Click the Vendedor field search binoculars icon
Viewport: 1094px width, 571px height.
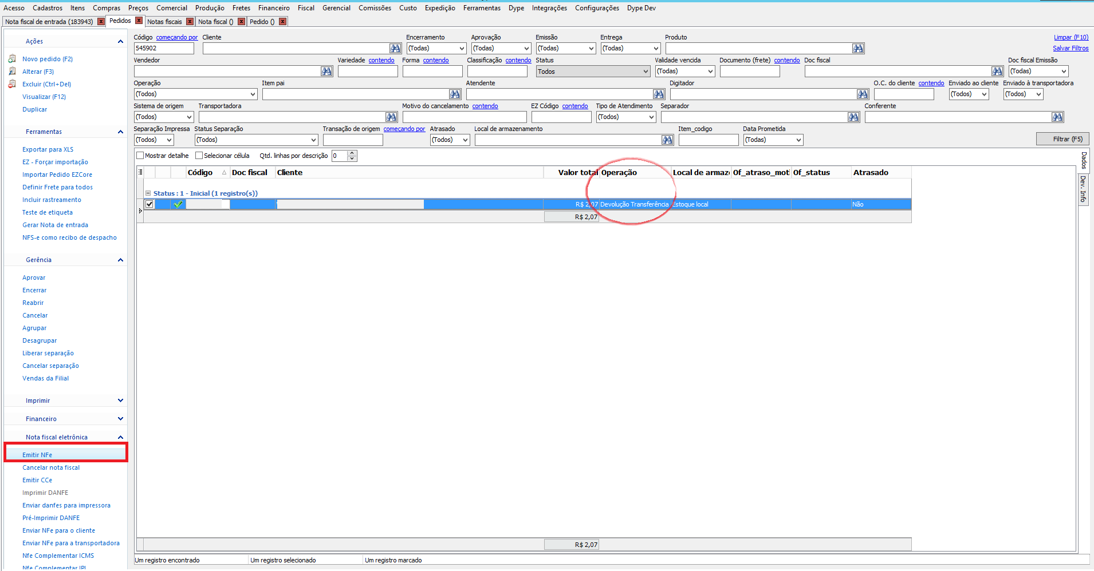[326, 72]
